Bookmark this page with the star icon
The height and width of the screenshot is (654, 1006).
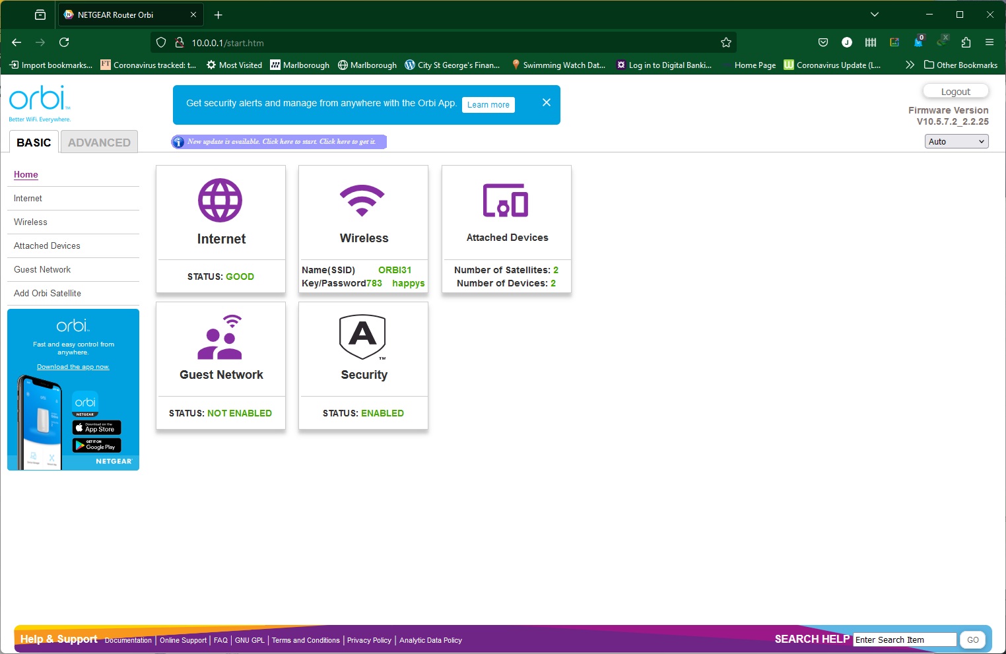pos(726,42)
